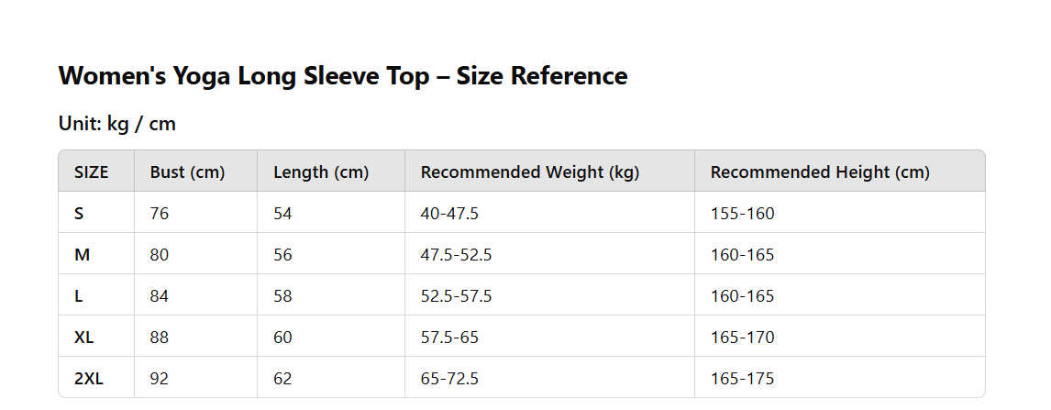Select height range 165-170 cell
Image resolution: width=1051 pixels, height=410 pixels.
click(x=742, y=338)
